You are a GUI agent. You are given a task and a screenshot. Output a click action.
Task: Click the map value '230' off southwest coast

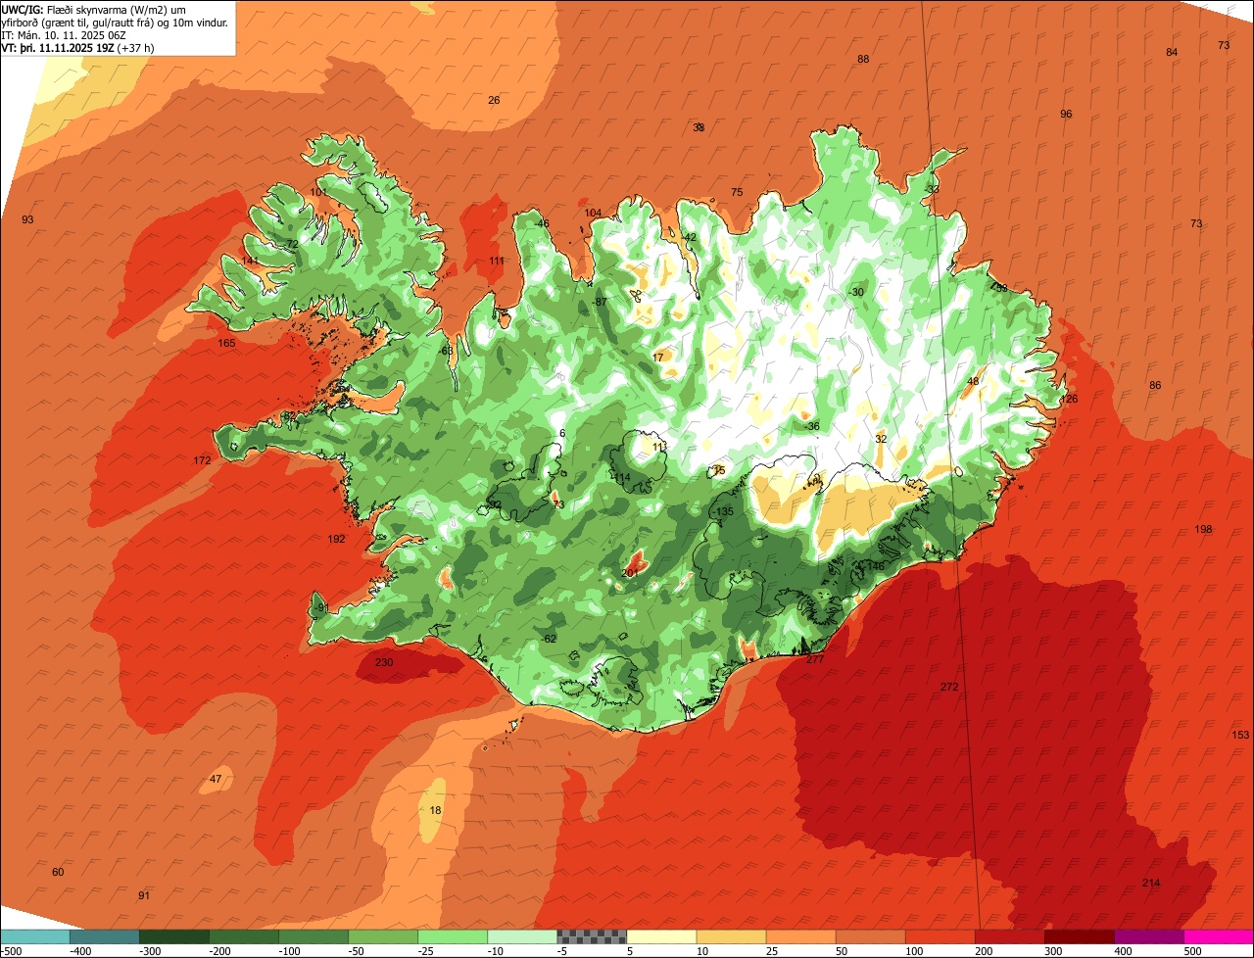(x=384, y=662)
